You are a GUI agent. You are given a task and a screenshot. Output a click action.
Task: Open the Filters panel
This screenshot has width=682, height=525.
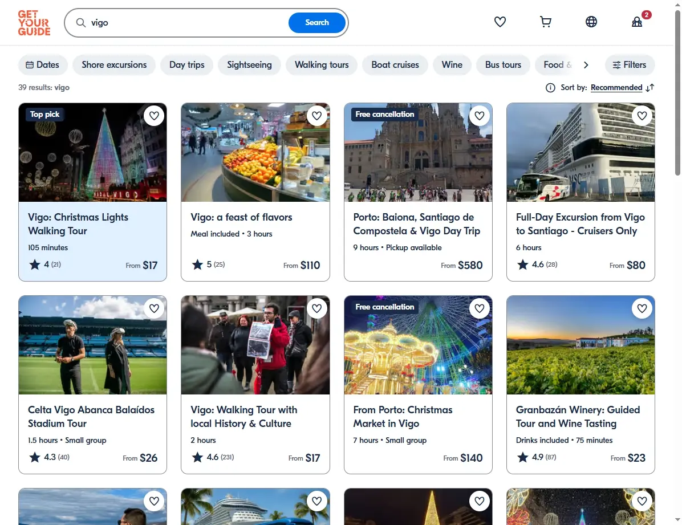[630, 65]
